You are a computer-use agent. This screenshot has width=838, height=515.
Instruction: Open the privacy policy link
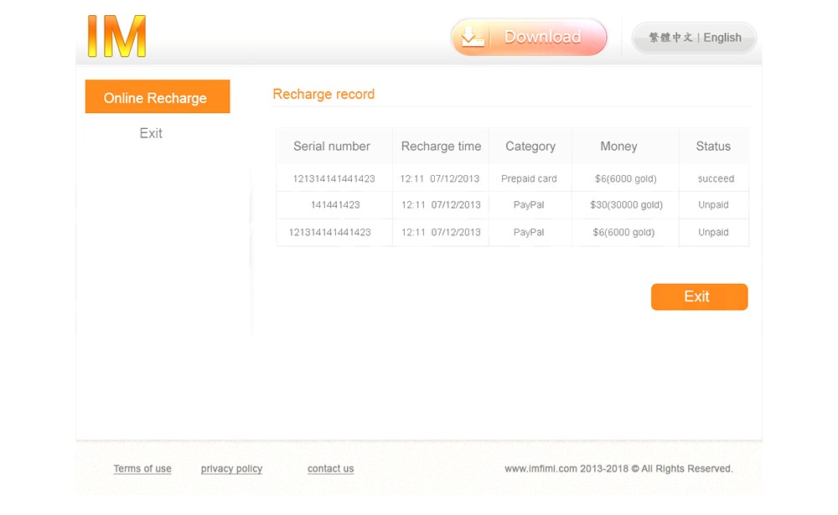point(231,469)
